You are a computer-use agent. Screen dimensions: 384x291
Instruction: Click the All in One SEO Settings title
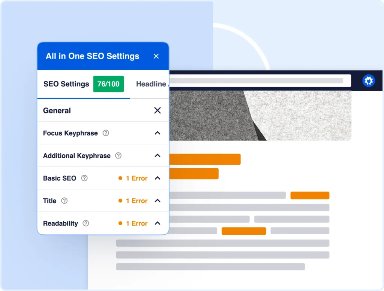[x=92, y=56]
